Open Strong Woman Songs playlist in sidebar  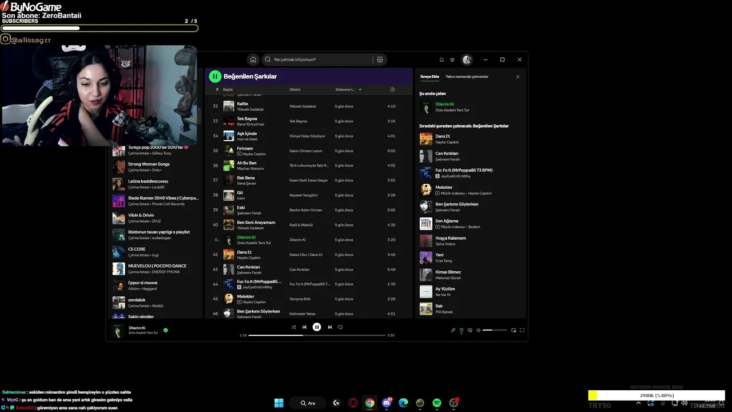[156, 167]
